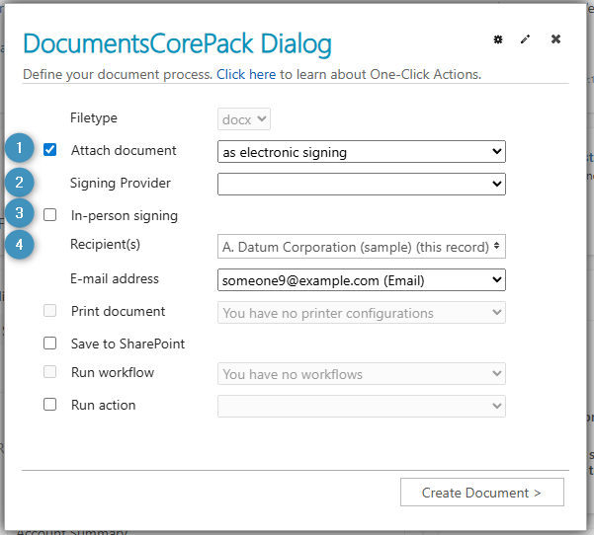Open the 'as electronic signing' dropdown

click(361, 152)
